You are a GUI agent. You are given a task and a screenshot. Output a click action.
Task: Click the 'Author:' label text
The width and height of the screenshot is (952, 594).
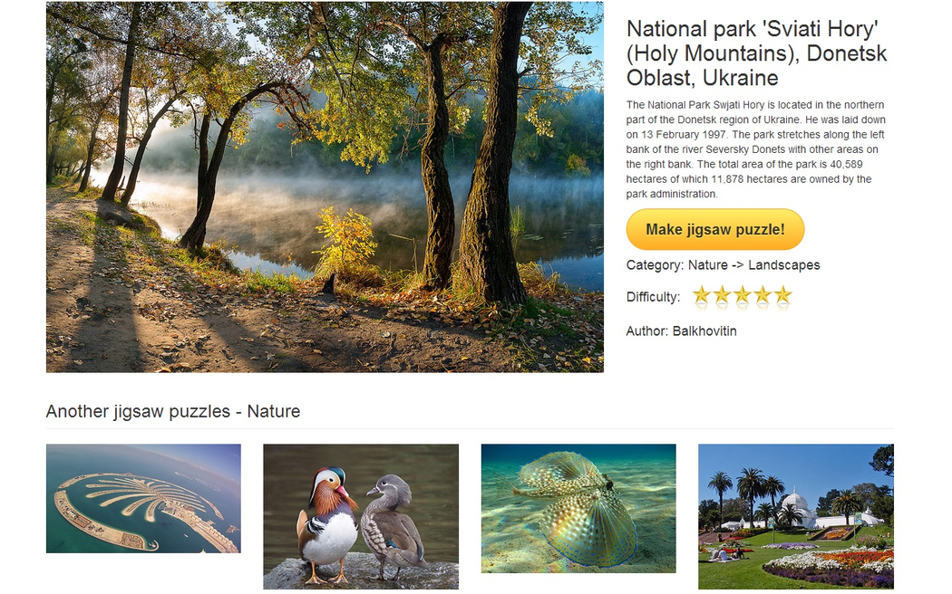[646, 331]
